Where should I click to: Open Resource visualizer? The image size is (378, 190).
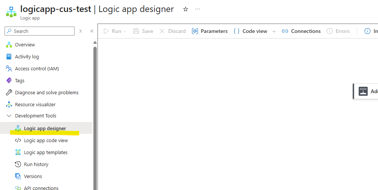35,105
